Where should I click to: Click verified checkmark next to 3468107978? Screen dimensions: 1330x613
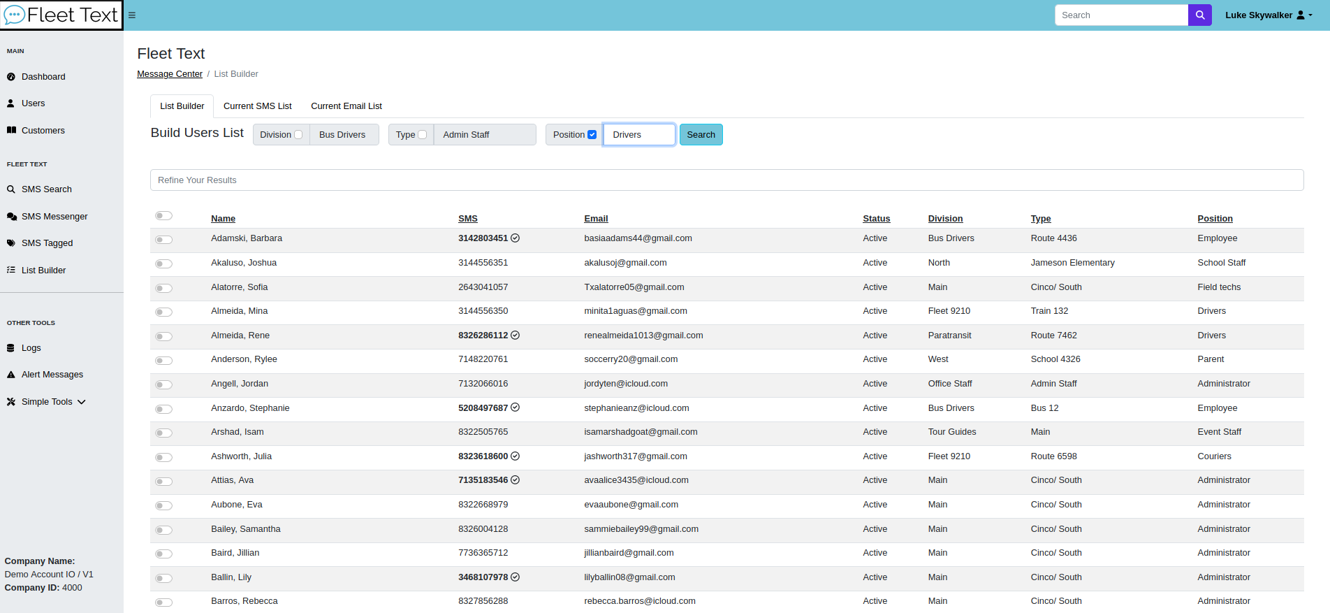click(x=516, y=577)
